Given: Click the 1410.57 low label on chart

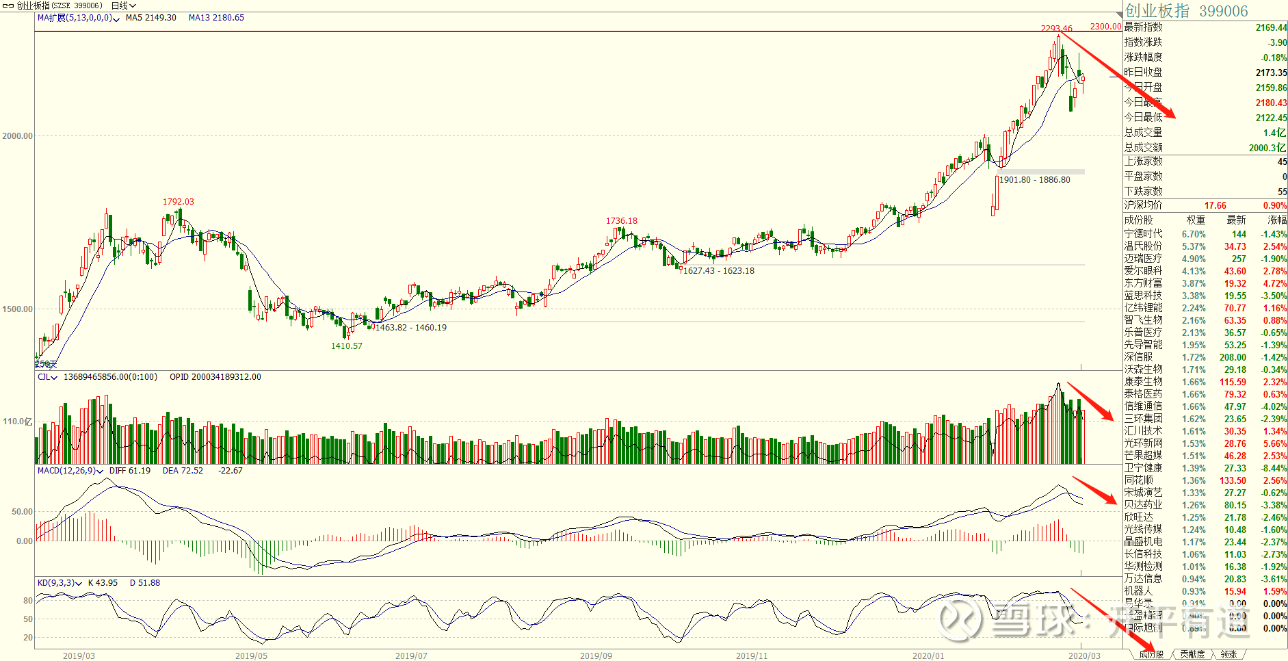Looking at the screenshot, I should (x=347, y=346).
